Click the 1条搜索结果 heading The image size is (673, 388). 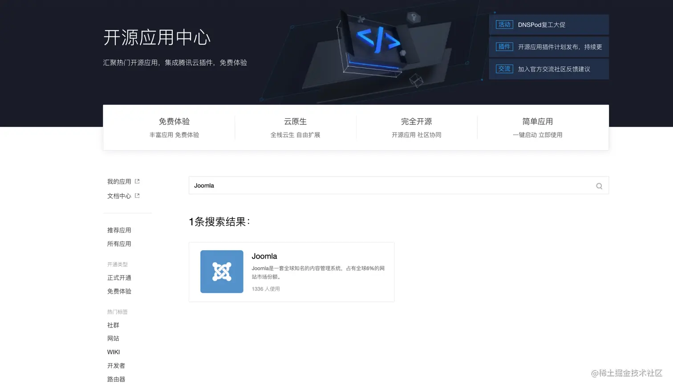pyautogui.click(x=219, y=222)
